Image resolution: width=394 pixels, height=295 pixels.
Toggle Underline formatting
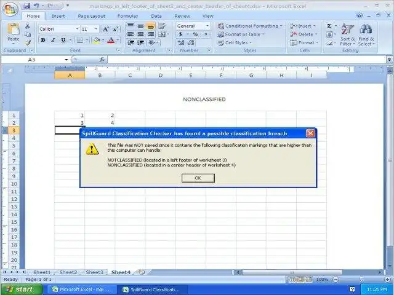point(63,40)
